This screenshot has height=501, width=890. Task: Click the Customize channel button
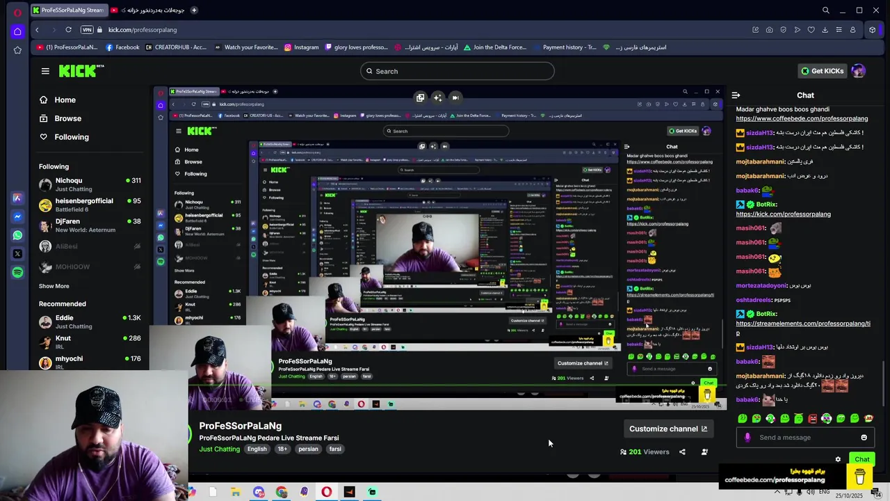pos(668,429)
